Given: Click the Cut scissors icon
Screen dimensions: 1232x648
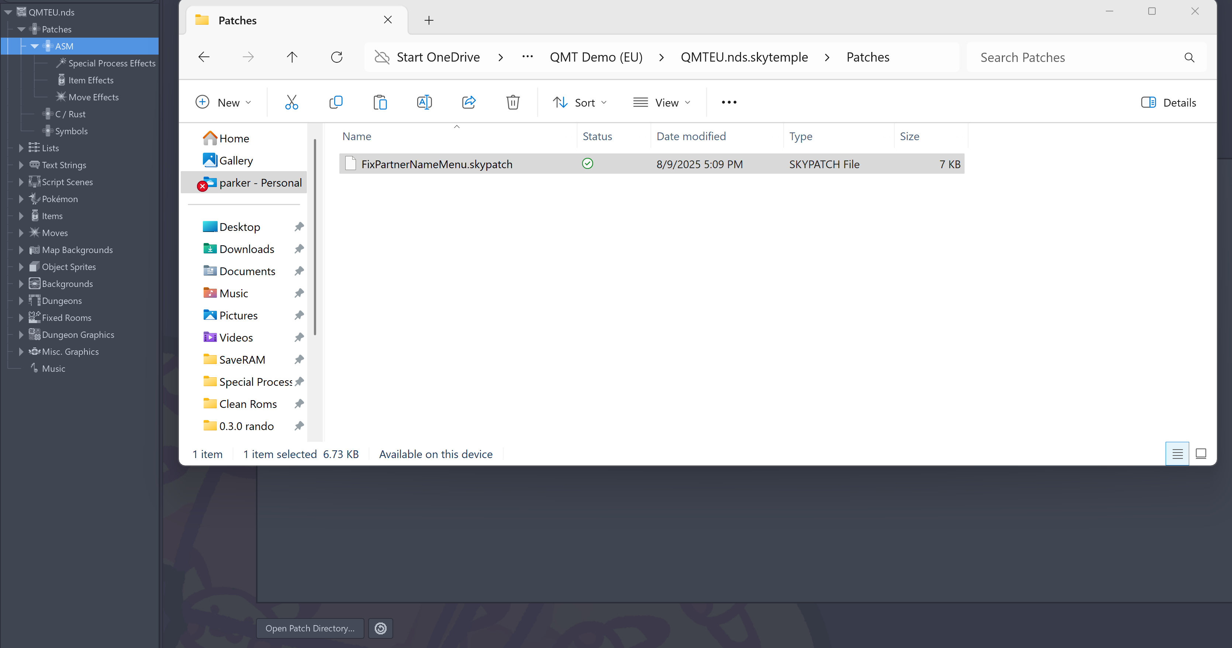Looking at the screenshot, I should (x=291, y=102).
